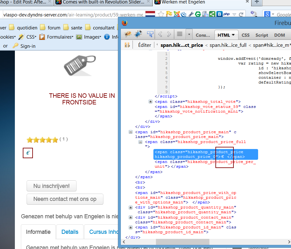Open the Firebug command line lines icon
Image resolution: width=291 pixels, height=249 pixels.
[179, 34]
